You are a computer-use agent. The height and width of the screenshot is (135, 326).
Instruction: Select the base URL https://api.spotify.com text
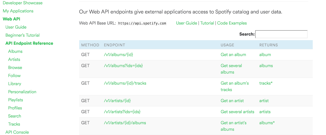pyautogui.click(x=142, y=23)
